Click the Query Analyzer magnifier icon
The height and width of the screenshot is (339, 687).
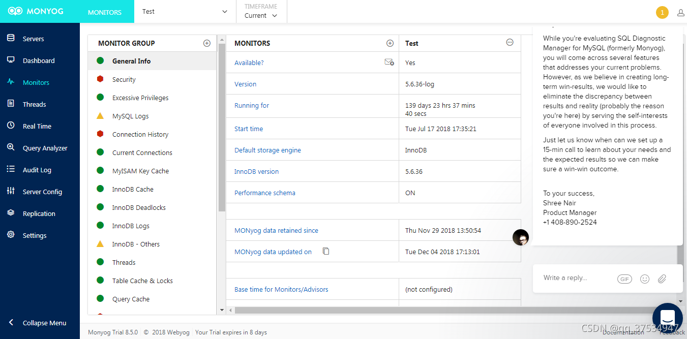(x=11, y=147)
